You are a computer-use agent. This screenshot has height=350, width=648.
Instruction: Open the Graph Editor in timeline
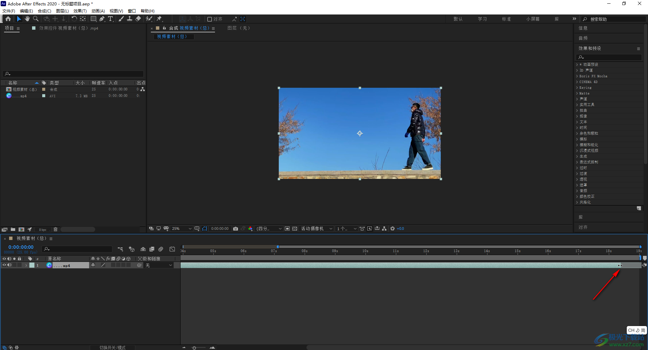[172, 249]
